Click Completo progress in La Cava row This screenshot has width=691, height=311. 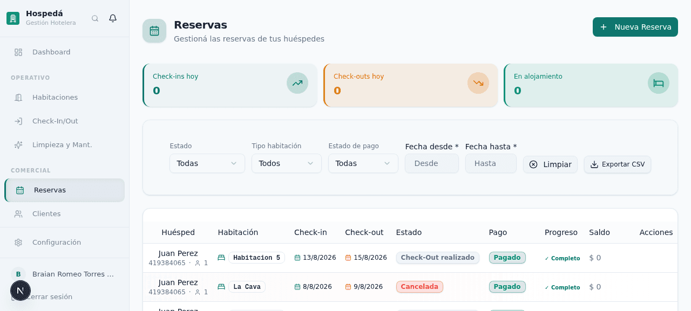click(563, 287)
